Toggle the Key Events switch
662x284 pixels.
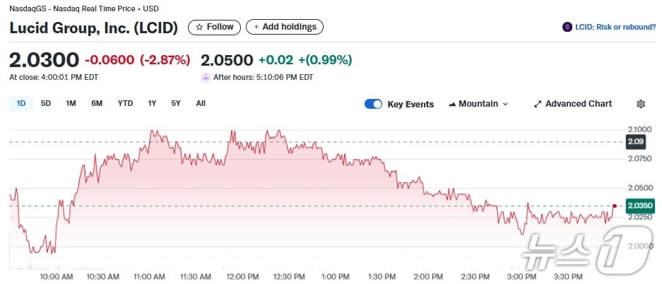(373, 104)
